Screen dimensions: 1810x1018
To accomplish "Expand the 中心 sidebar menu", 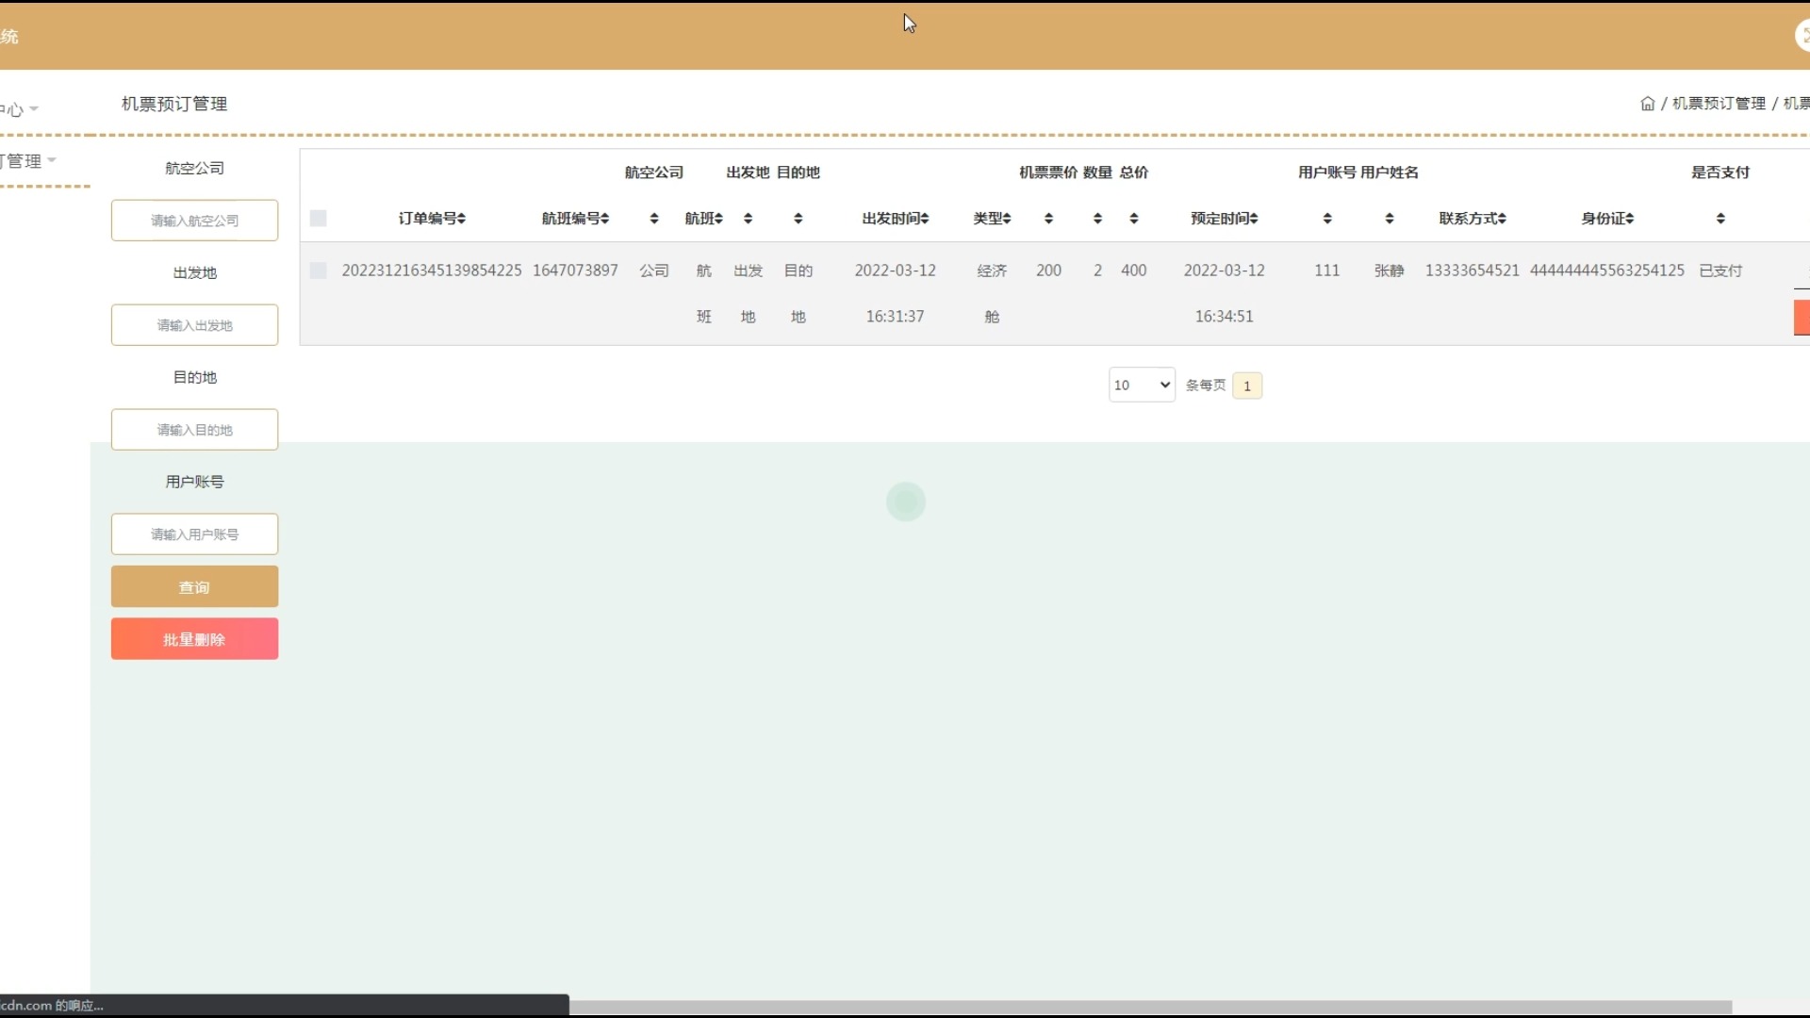I will [x=19, y=109].
